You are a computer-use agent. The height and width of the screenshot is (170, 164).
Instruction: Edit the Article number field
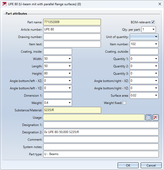click(x=72, y=29)
